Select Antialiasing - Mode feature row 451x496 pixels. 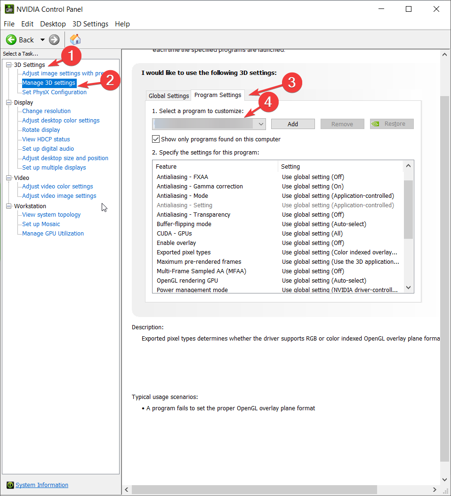(278, 196)
